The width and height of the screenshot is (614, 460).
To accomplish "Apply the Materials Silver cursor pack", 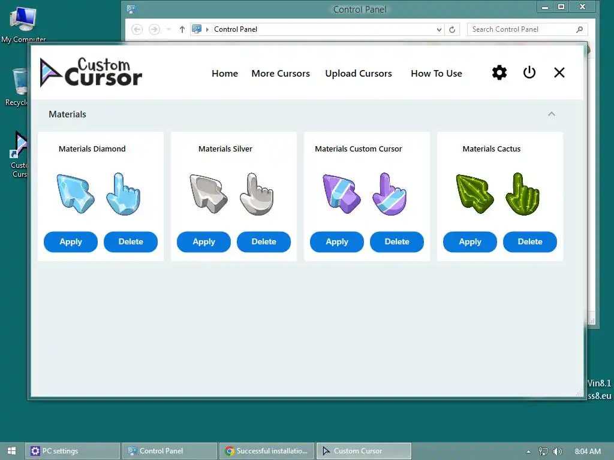I will pos(204,242).
